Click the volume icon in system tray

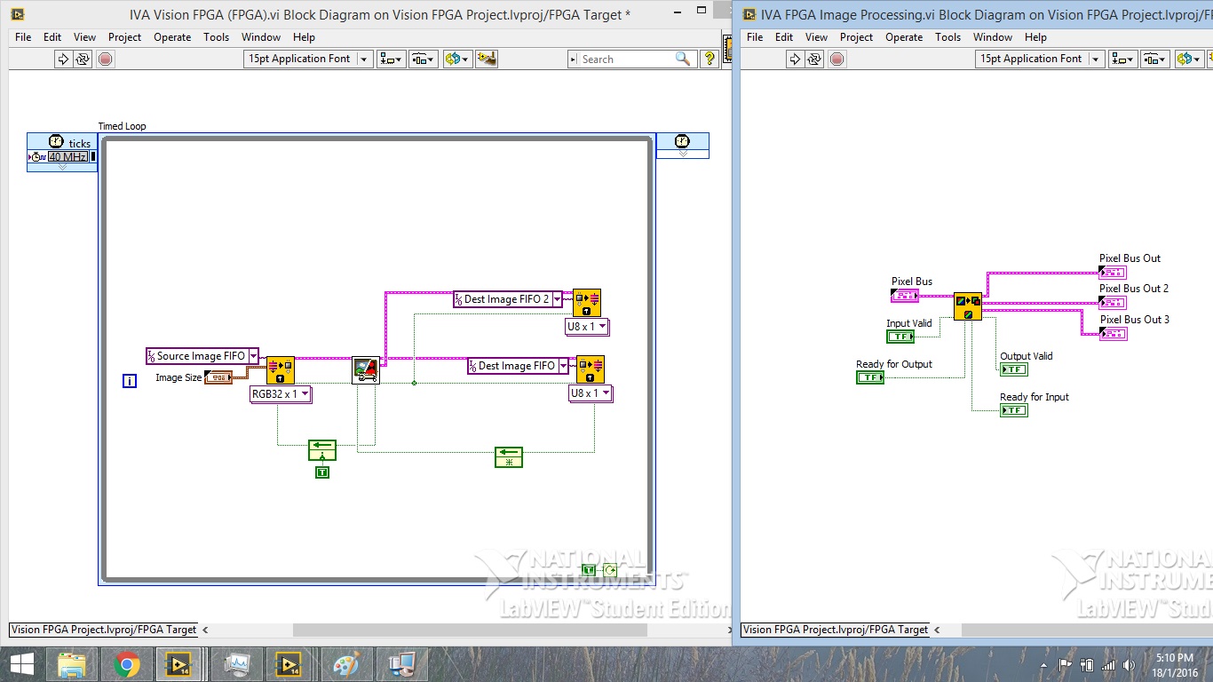(x=1129, y=664)
